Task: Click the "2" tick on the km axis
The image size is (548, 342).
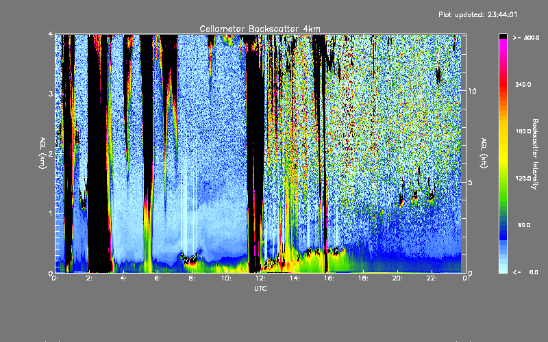Action: point(51,153)
